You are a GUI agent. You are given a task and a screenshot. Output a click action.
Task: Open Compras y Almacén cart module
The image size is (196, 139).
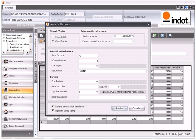coord(16,68)
